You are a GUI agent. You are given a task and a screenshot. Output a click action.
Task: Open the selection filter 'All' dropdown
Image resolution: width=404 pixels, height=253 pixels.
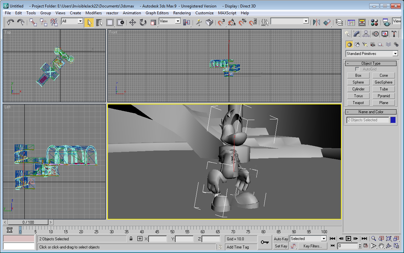72,21
